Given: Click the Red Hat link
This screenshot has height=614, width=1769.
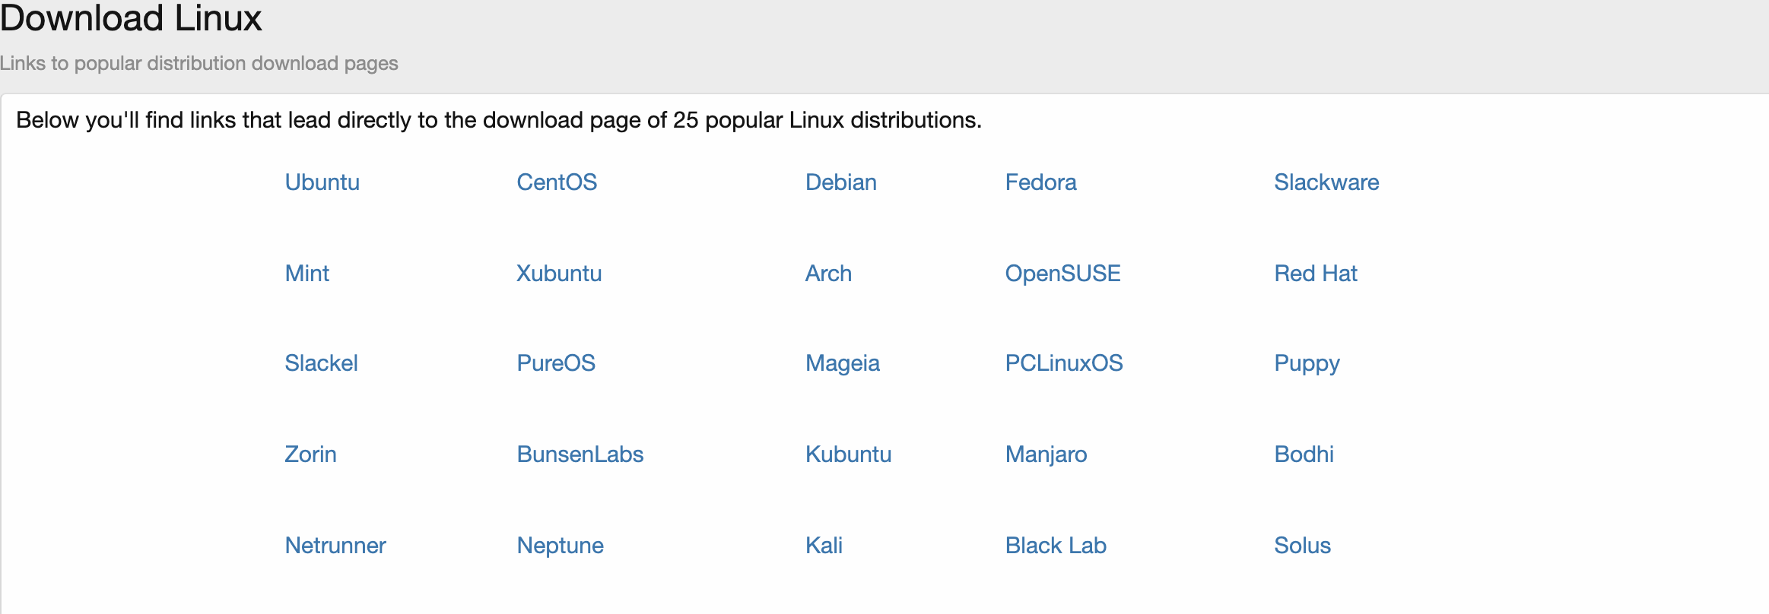Looking at the screenshot, I should [1316, 274].
